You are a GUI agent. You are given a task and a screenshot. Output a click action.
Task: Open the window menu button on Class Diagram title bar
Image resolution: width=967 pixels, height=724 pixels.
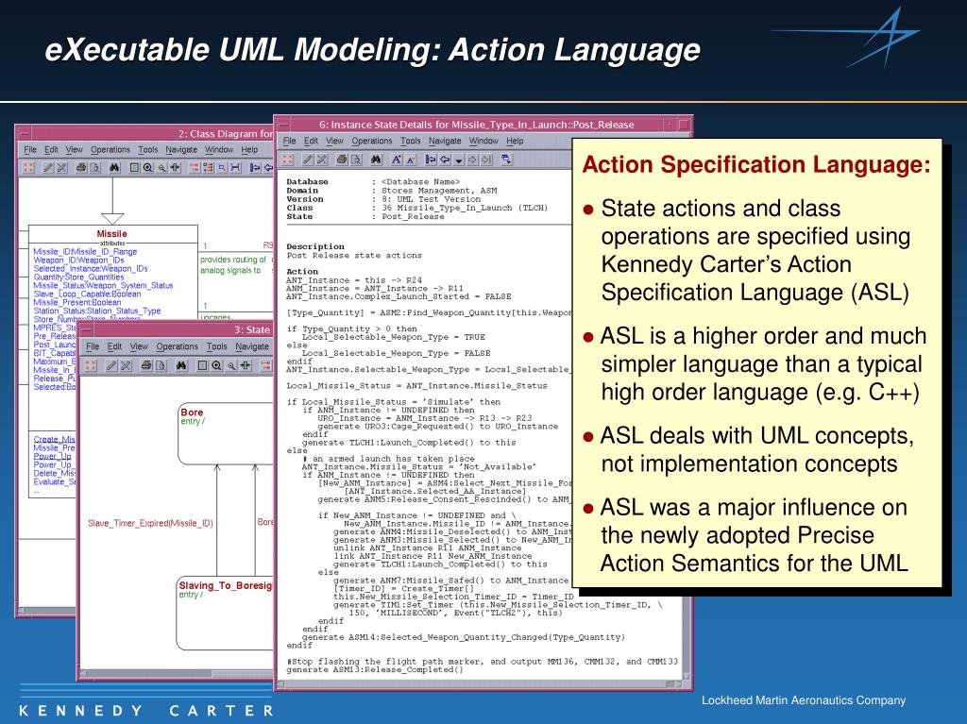[24, 133]
